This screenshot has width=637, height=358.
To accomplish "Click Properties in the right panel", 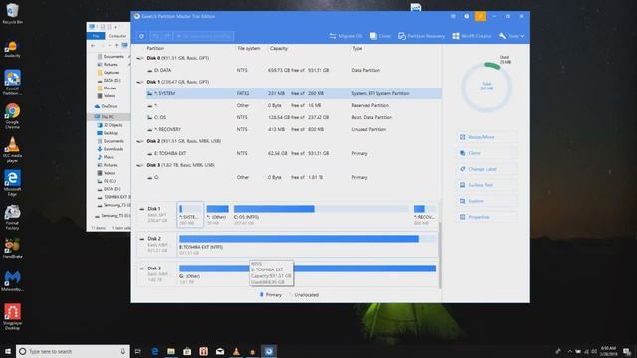I will click(x=487, y=217).
